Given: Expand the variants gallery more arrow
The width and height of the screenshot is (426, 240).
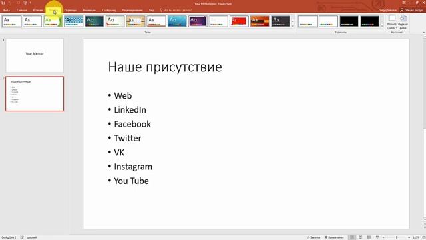Looking at the screenshot, I should point(382,26).
